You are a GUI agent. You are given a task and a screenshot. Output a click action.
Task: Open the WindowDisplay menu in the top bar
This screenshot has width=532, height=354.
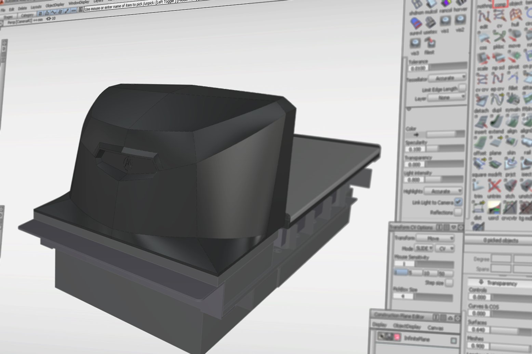79,3
